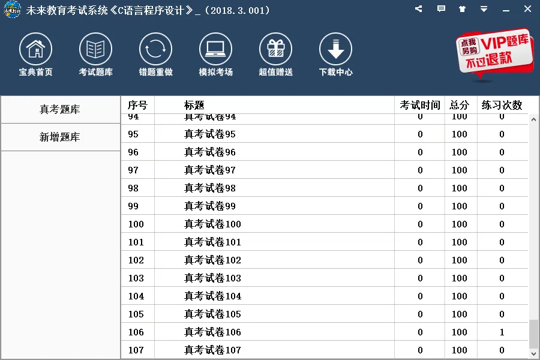The image size is (540, 360).
Task: Open the 考试题库 question bank
Action: 95,54
